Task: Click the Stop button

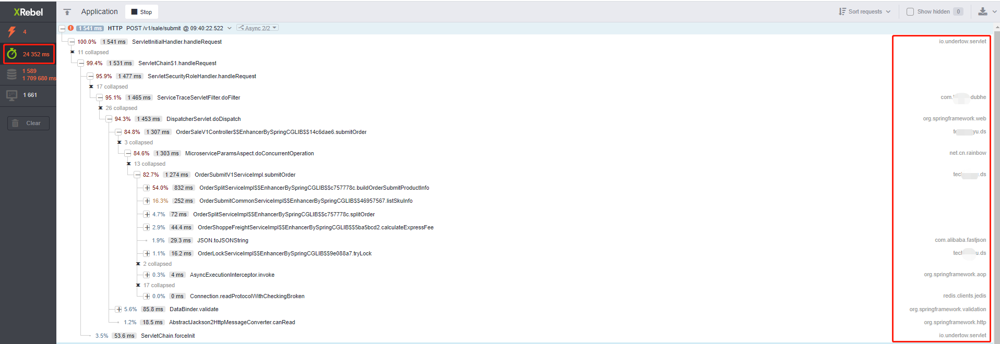Action: pos(141,12)
